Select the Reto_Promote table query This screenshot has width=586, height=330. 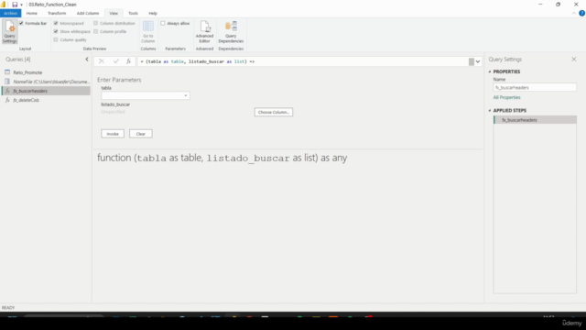click(27, 72)
